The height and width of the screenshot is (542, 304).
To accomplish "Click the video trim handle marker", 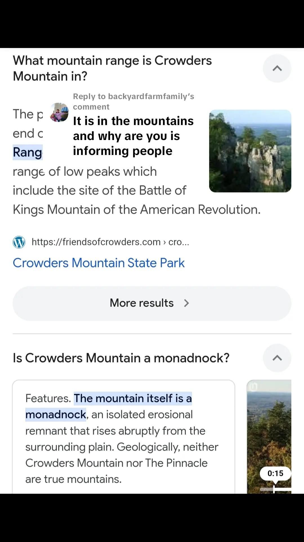I will coord(274,489).
